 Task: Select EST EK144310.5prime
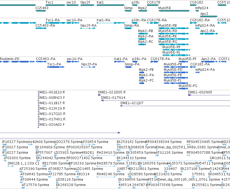coord(131,158)
